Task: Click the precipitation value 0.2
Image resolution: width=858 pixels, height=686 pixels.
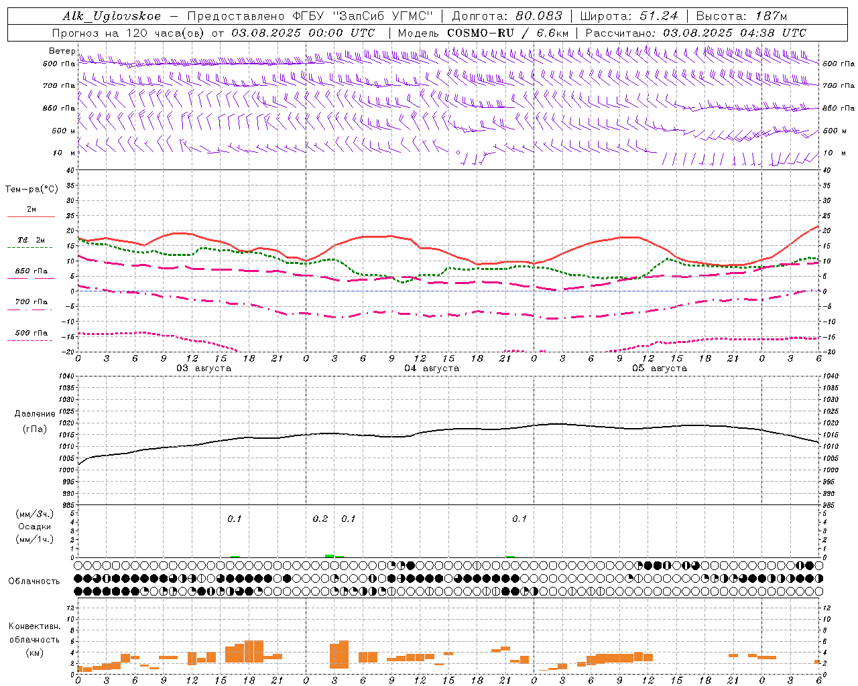Action: click(320, 519)
